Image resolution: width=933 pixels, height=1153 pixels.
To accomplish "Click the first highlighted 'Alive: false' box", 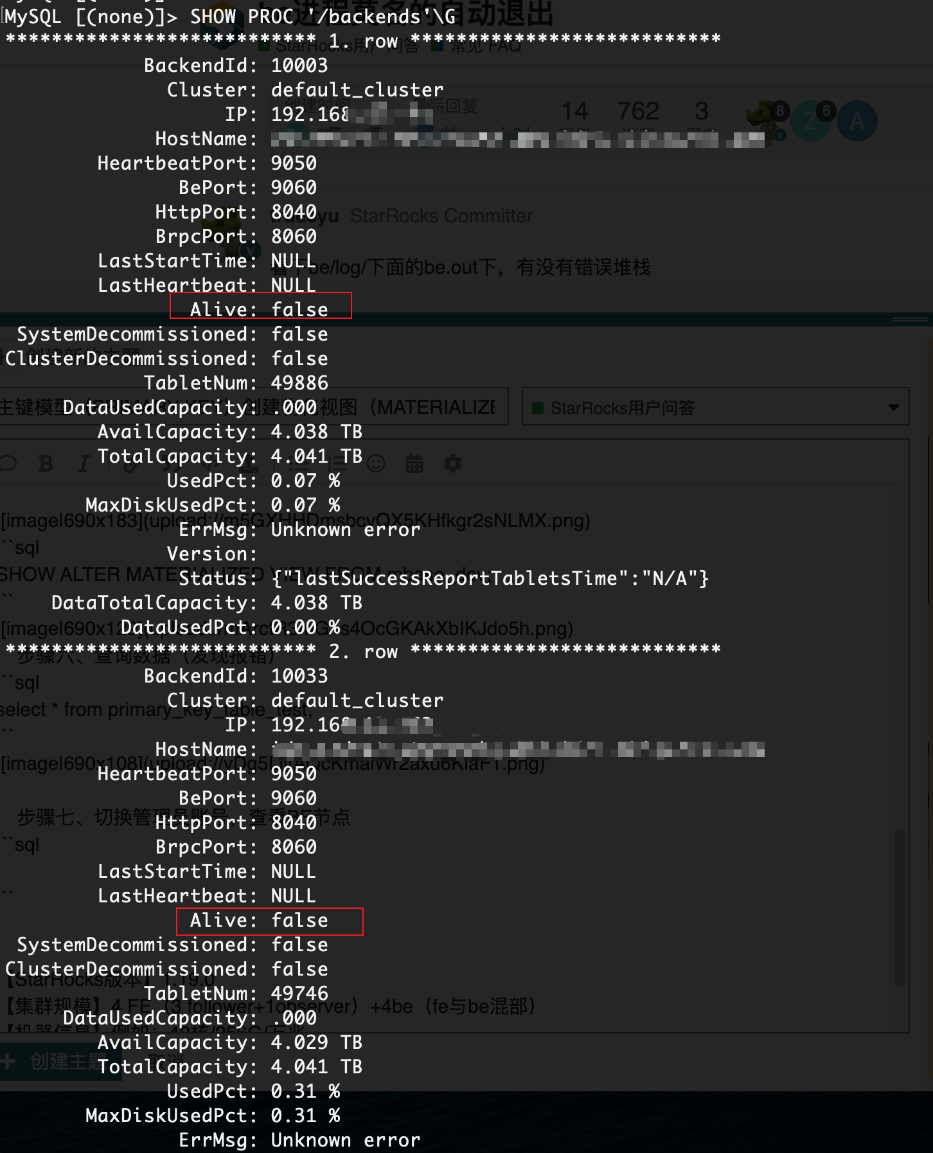I will pos(260,306).
